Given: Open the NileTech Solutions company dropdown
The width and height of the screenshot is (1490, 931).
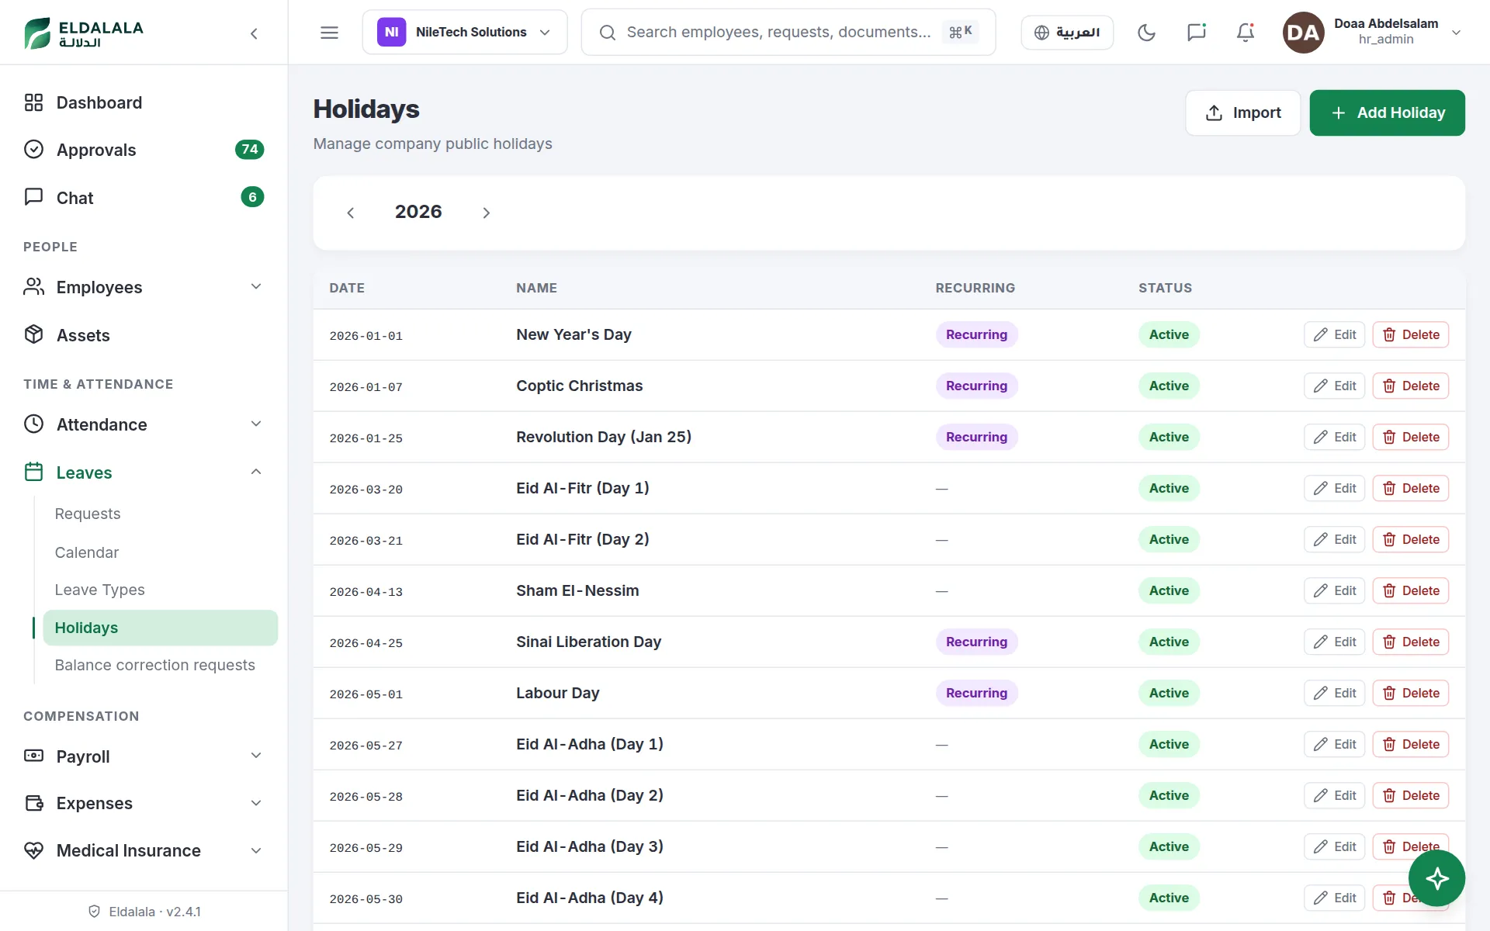Looking at the screenshot, I should 465,33.
